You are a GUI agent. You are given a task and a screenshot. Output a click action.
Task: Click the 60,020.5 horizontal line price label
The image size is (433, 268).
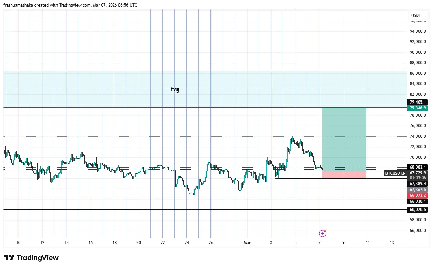click(x=418, y=209)
